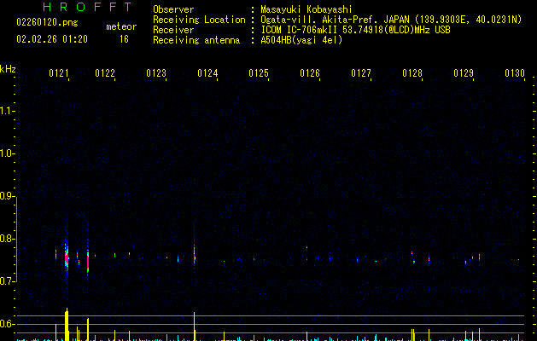Viewport: 537px width, 341px height.
Task: Click time marker 0128
Action: coord(412,73)
